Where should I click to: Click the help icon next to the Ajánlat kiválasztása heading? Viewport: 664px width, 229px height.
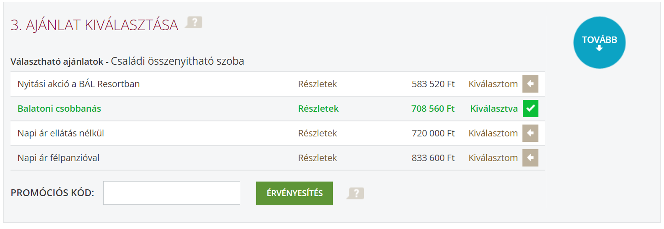click(194, 22)
